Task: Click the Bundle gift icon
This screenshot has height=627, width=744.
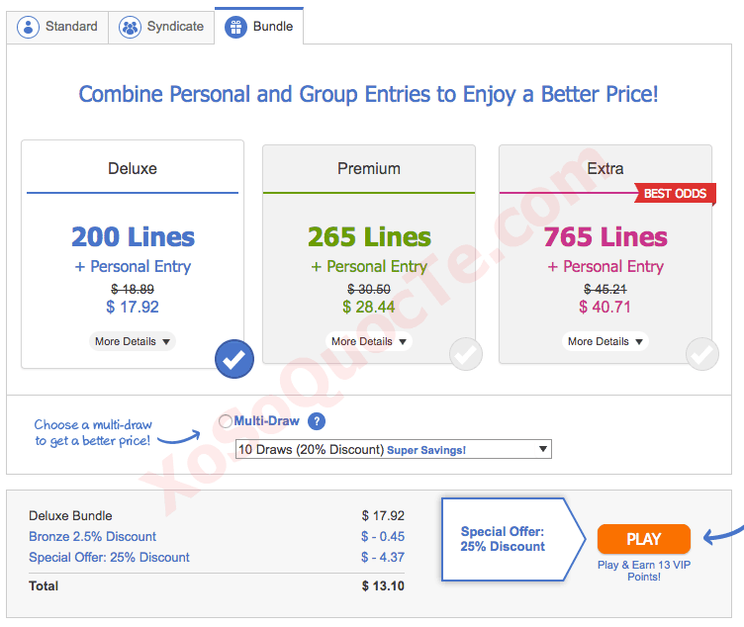Action: (235, 27)
